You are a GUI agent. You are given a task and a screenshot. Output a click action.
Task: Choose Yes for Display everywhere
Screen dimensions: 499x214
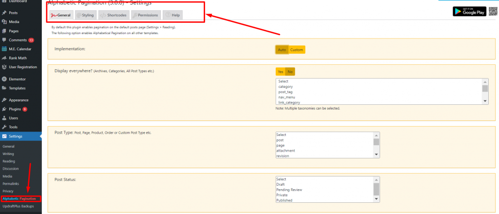pyautogui.click(x=280, y=72)
